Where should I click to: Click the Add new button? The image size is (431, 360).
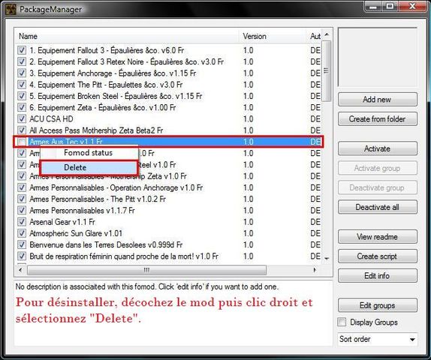(x=377, y=100)
